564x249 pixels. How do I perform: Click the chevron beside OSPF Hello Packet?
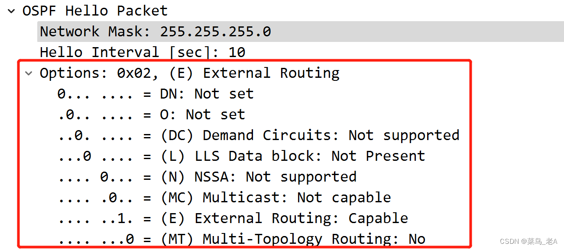tap(10, 10)
